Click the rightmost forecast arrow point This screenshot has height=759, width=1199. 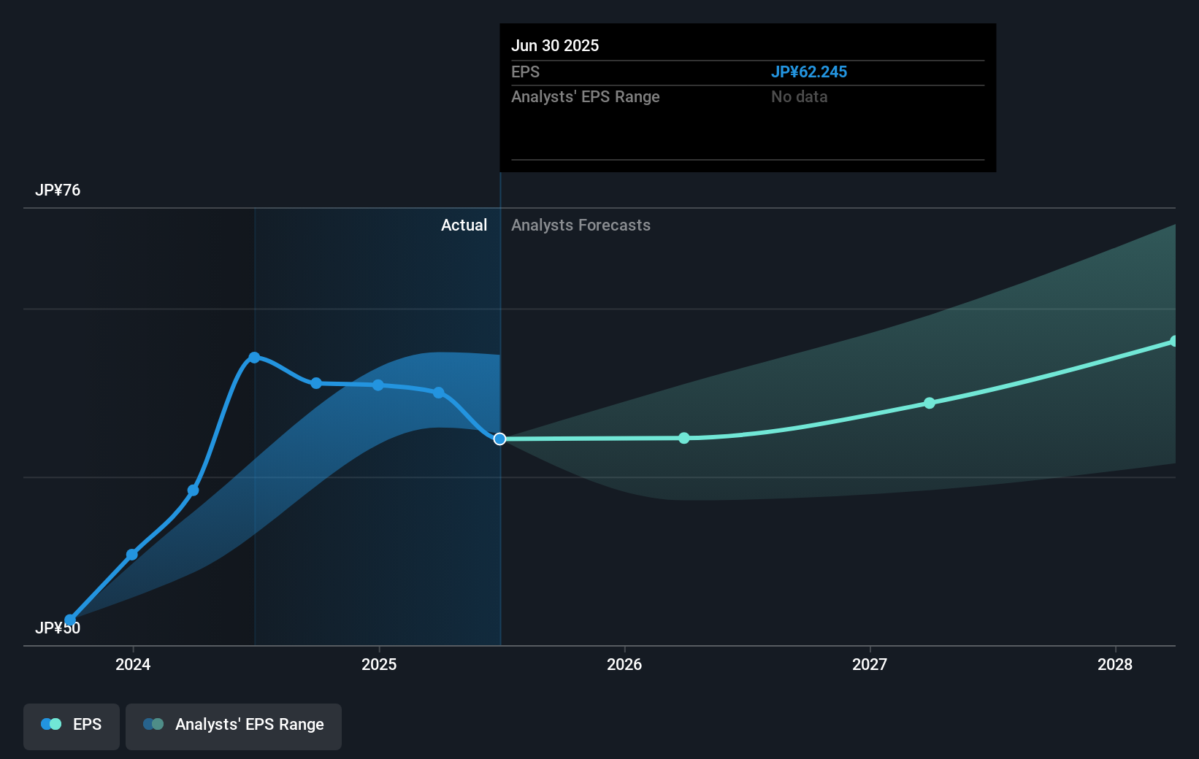pos(1174,340)
